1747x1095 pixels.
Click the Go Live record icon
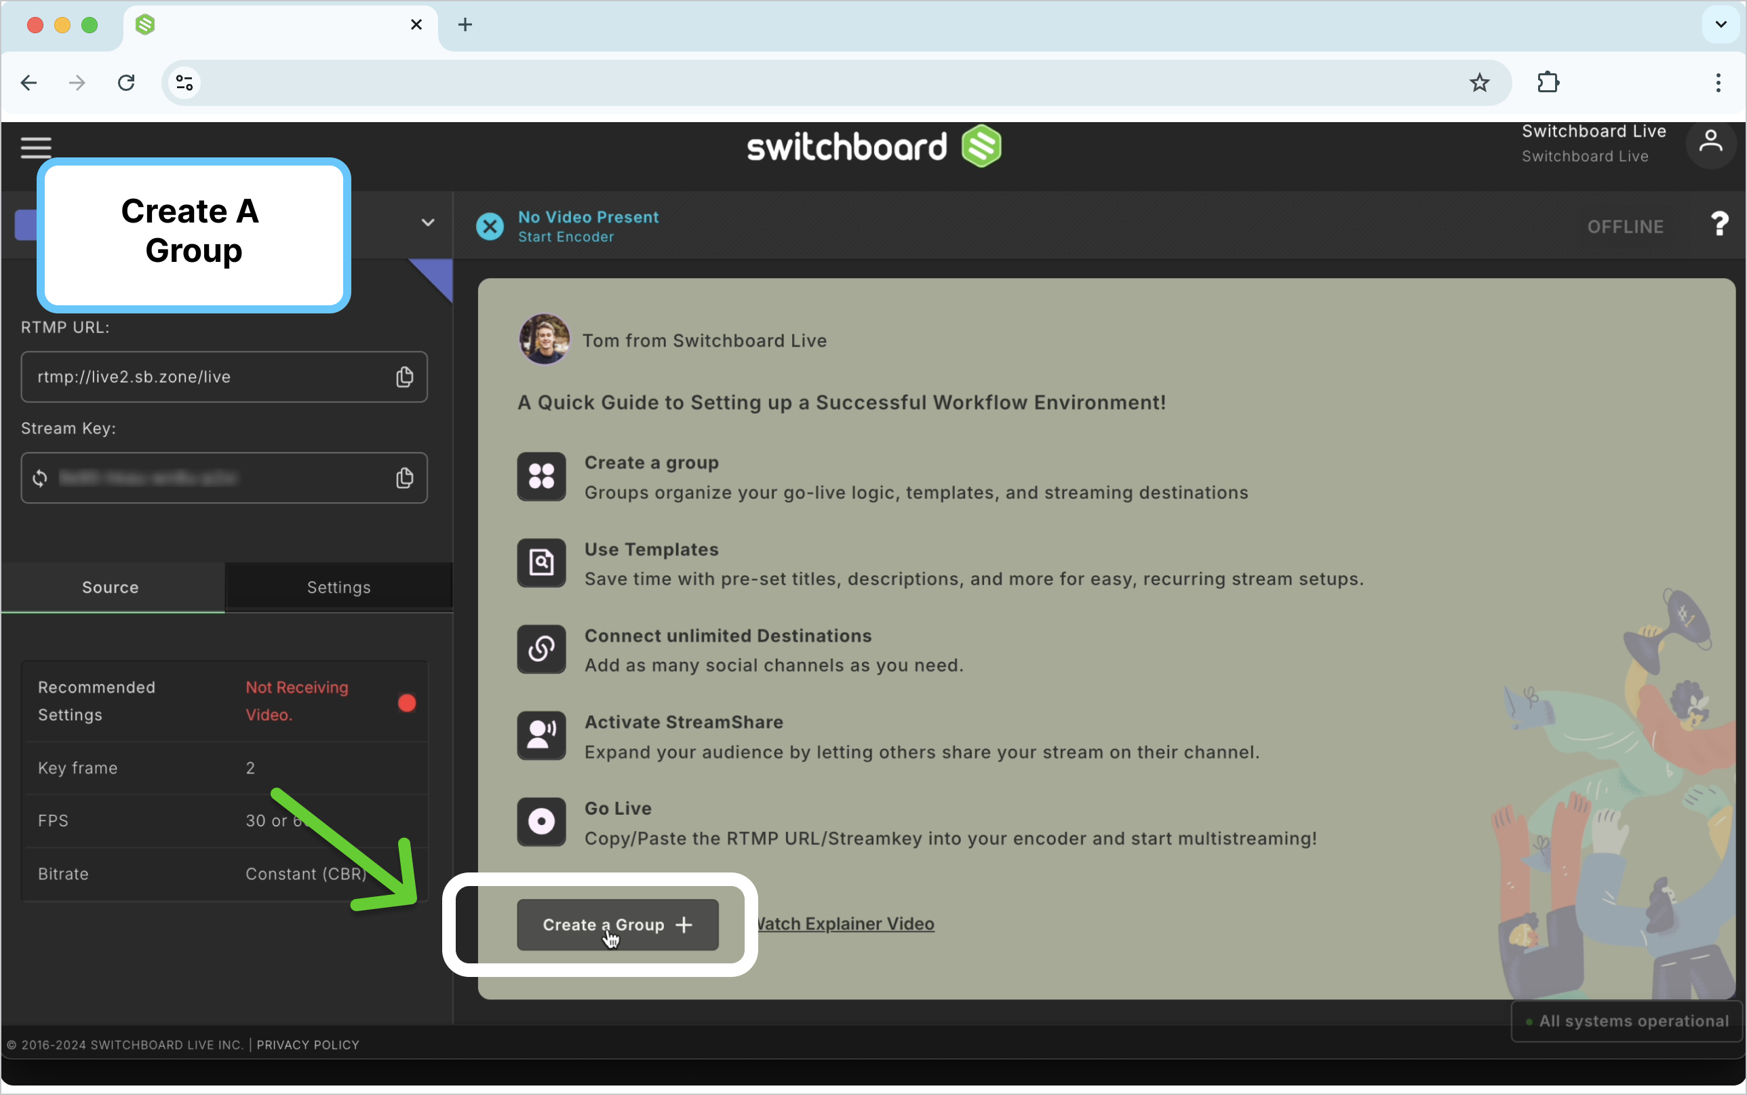[x=541, y=822]
